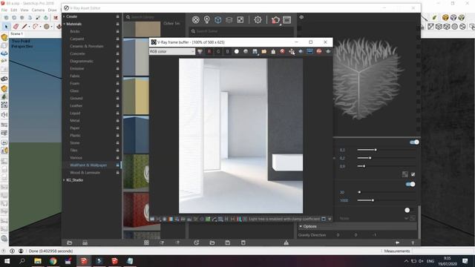Uncheck the checkbox beside the texture slot
The height and width of the screenshot is (267, 475).
(x=413, y=174)
